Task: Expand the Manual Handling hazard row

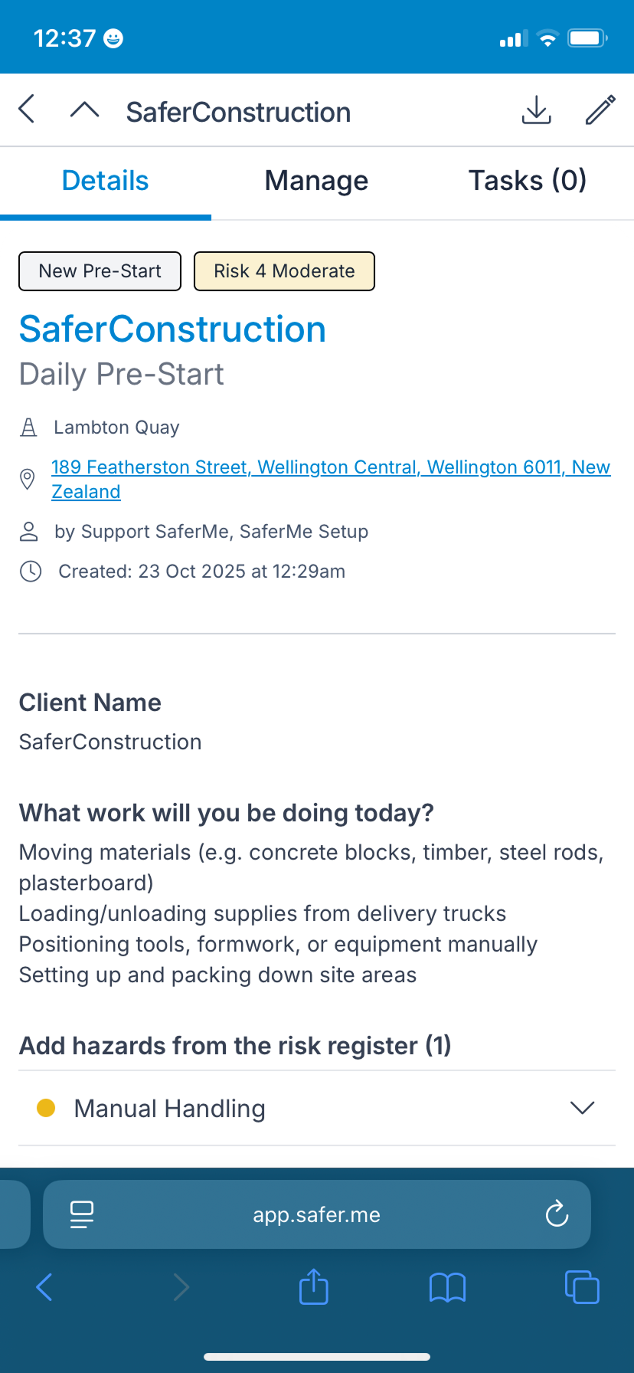Action: [x=306, y=1109]
